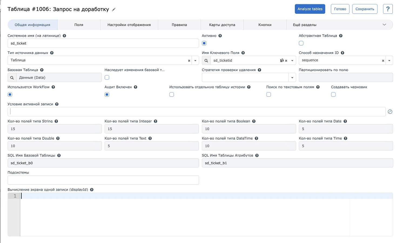Open the Кнопки tab
The image size is (399, 243).
click(x=265, y=25)
